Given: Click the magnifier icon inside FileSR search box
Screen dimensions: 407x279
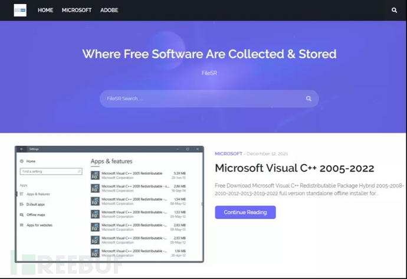Looking at the screenshot, I should (x=308, y=99).
